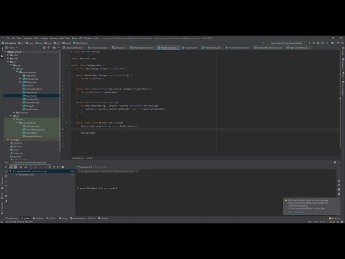The width and height of the screenshot is (345, 259).
Task: Open the Event Log indicator
Action: tap(334, 218)
